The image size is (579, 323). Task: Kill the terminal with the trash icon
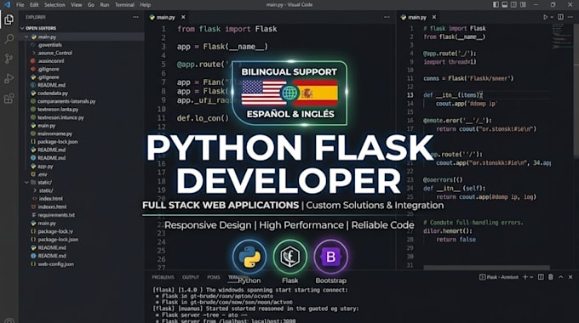[x=551, y=277]
